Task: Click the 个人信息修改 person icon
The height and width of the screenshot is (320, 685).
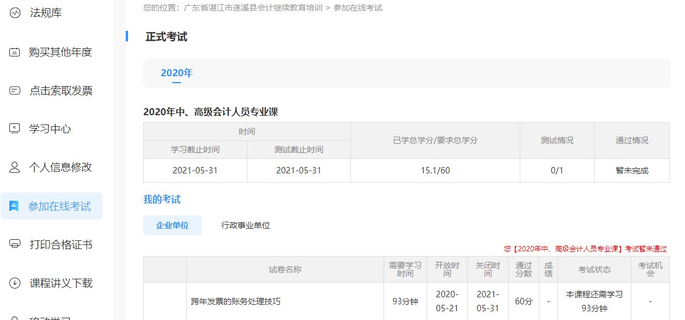Action: (15, 167)
